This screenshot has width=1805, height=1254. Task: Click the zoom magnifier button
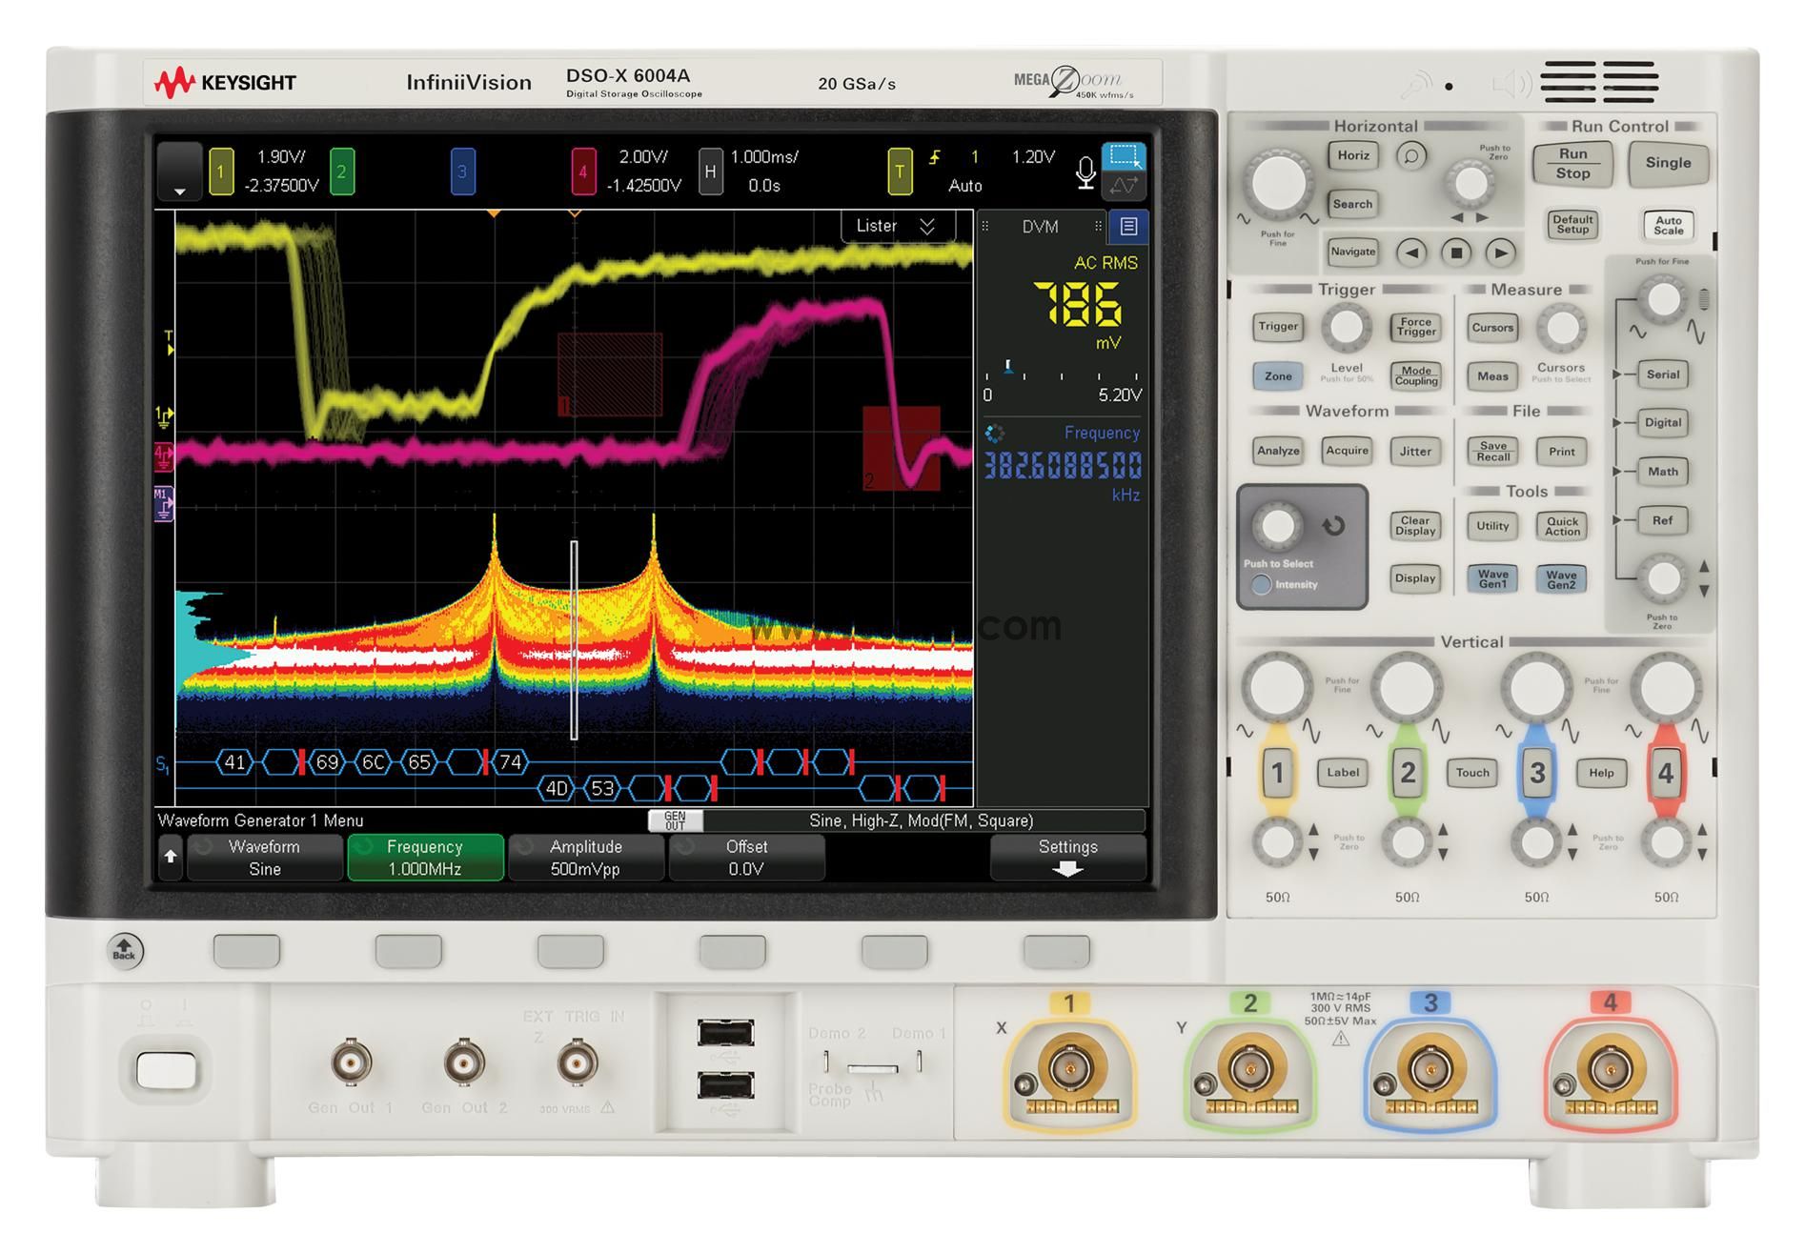click(1411, 155)
